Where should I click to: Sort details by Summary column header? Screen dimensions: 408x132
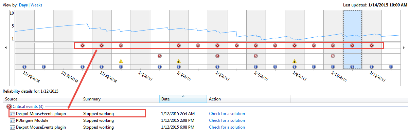pos(121,99)
